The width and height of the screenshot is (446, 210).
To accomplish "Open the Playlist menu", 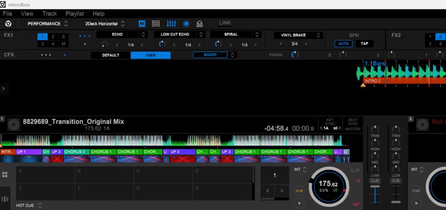I will (x=75, y=14).
